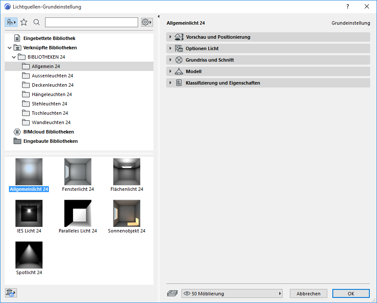
Task: Open the Deckenleuchten 24 folder
Action: coord(53,85)
